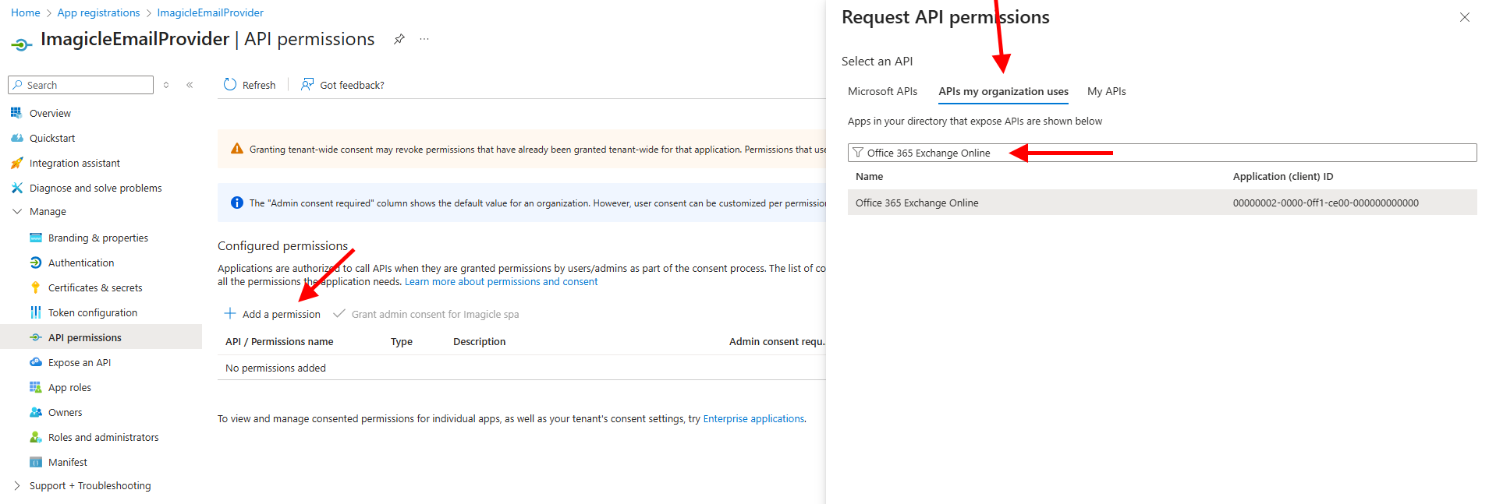This screenshot has height=504, width=1489.
Task: Expand Support + Troubleshooting section
Action: click(x=17, y=485)
